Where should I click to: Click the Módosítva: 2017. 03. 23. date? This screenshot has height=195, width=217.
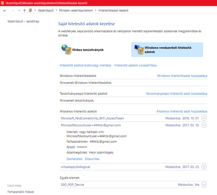pos(182,167)
